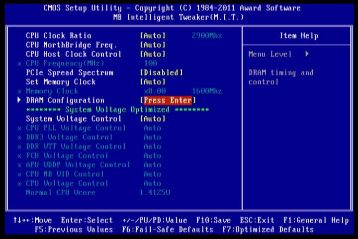Open the Set Memory Clock [Auto] value
Viewport: 358px width, 239px height.
point(153,82)
